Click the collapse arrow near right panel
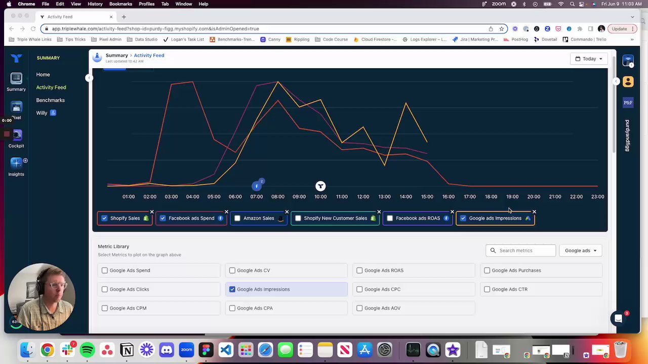 616,81
